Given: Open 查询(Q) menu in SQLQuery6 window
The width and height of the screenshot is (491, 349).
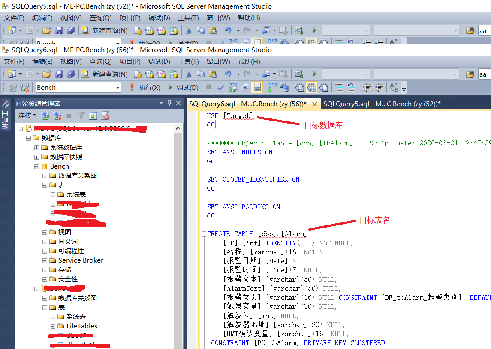Looking at the screenshot, I should point(100,62).
